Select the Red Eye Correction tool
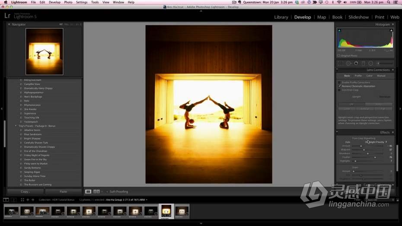 click(x=356, y=63)
